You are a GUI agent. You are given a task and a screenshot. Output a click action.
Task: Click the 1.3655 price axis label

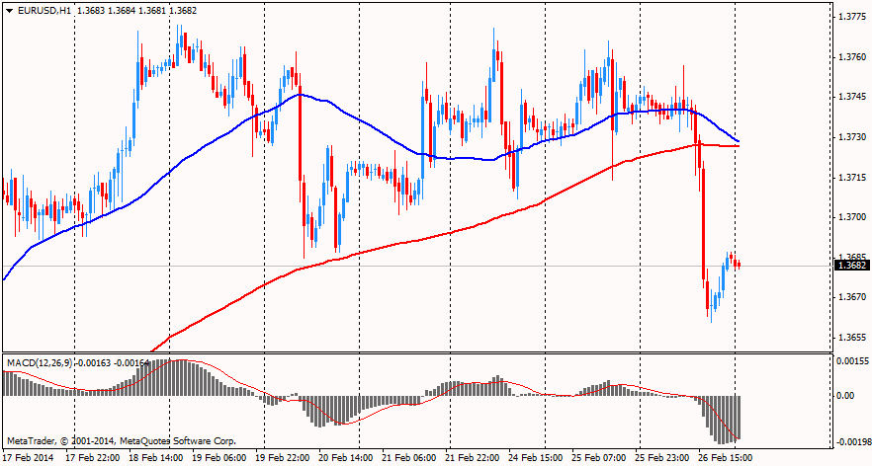pyautogui.click(x=853, y=337)
